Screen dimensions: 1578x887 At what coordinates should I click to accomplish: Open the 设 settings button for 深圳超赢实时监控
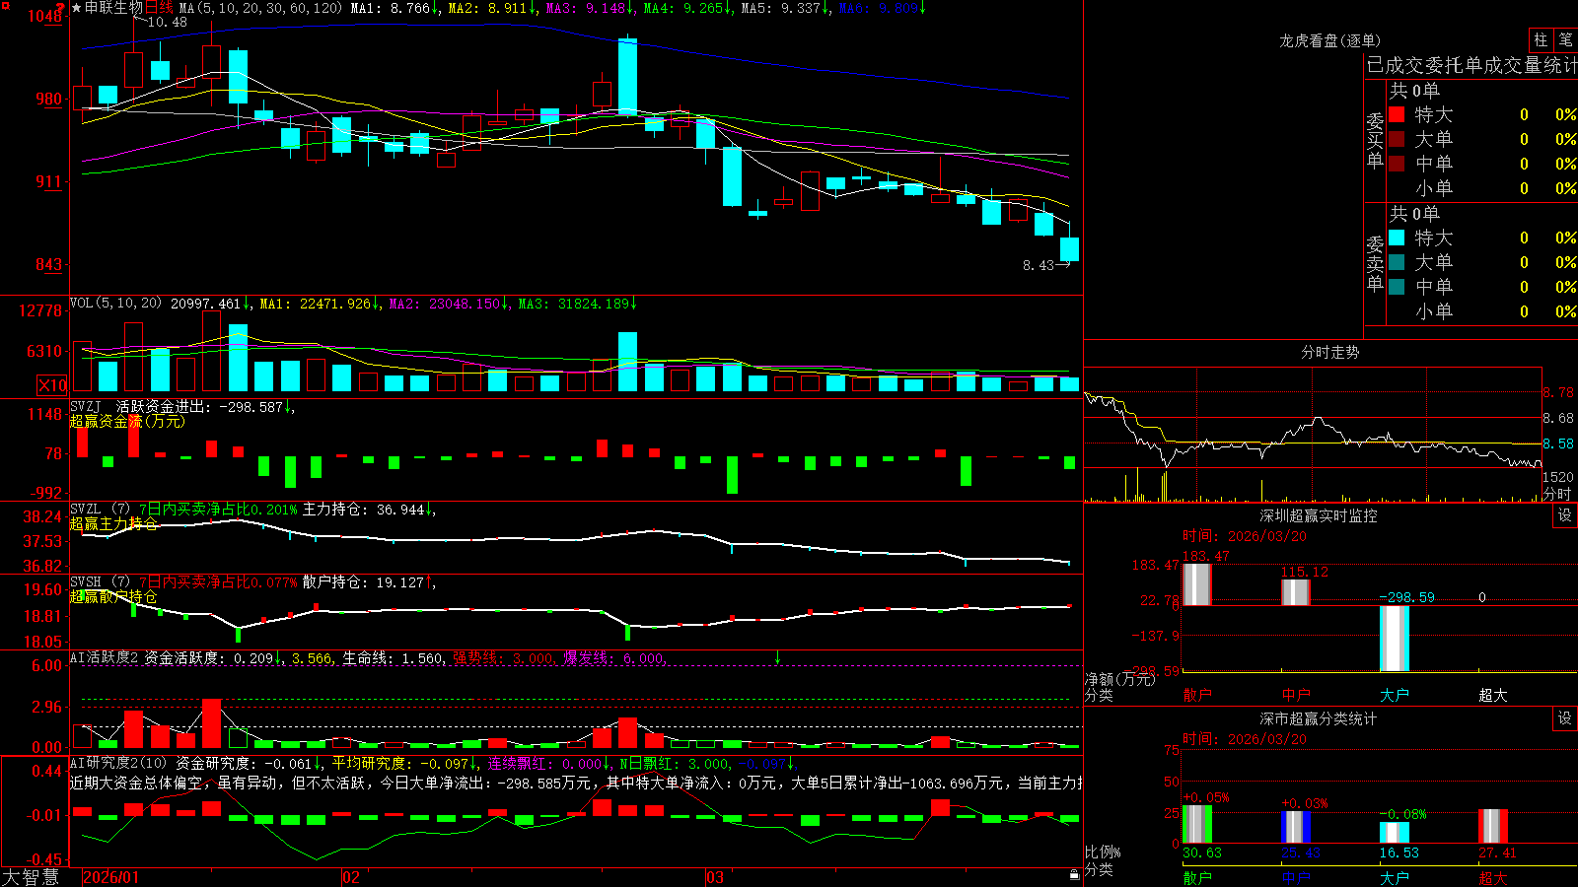(1565, 515)
